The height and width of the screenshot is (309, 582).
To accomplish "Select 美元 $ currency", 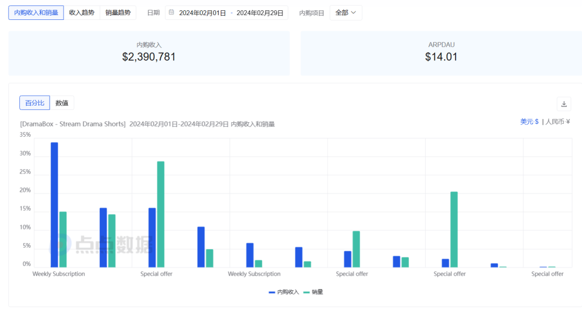I will (x=529, y=122).
